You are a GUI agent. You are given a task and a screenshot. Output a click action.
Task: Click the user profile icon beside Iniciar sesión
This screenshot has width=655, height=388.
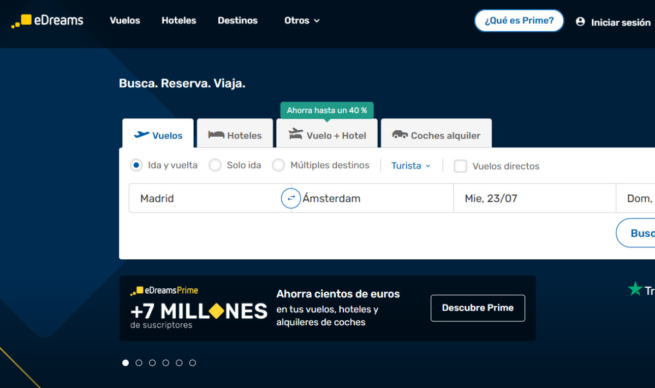coord(580,22)
